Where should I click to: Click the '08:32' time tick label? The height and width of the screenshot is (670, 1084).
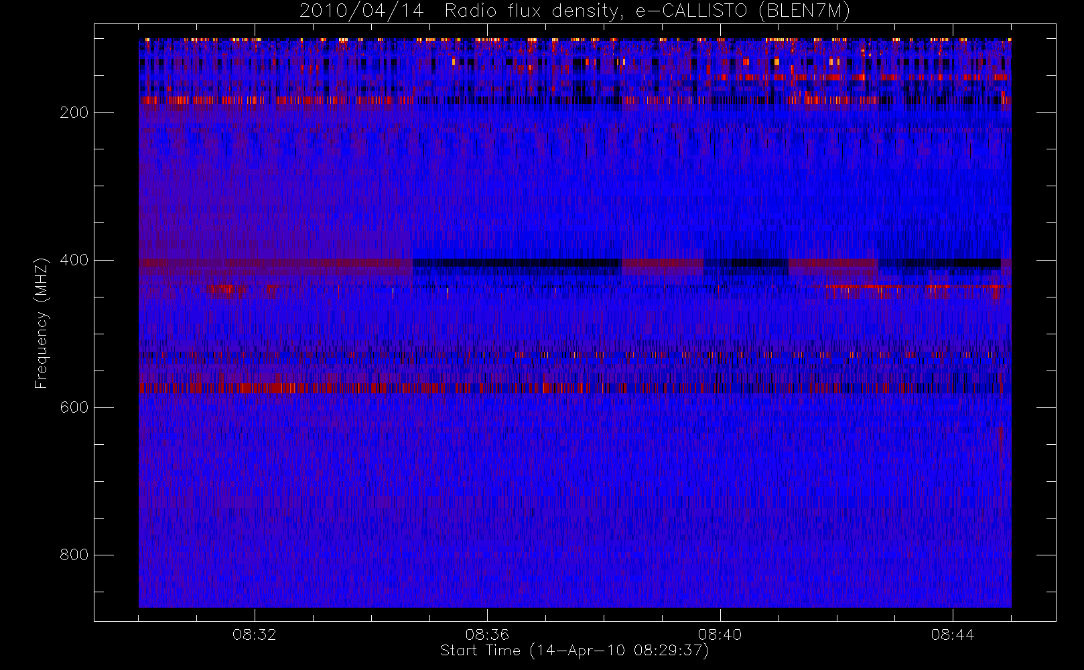[x=255, y=634]
